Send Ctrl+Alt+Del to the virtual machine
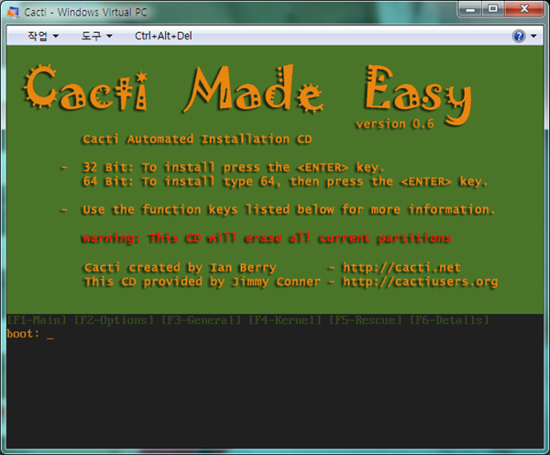 click(163, 36)
